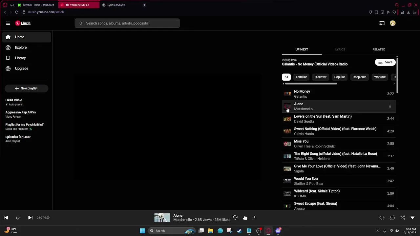The height and width of the screenshot is (236, 420).
Task: Open more actions in player bar
Action: click(x=255, y=218)
